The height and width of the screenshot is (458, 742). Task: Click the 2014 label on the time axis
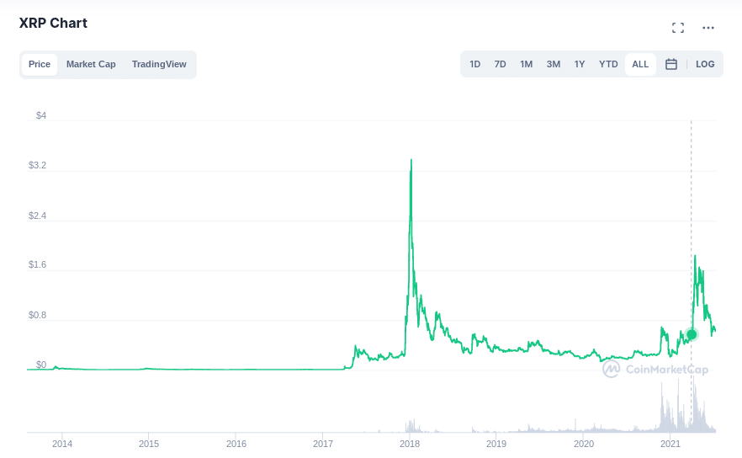point(62,444)
